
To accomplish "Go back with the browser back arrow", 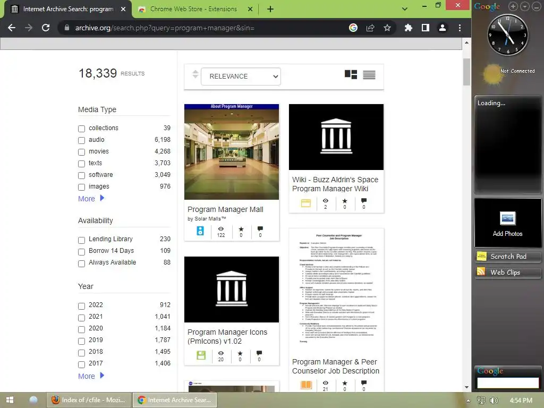I will tap(12, 28).
